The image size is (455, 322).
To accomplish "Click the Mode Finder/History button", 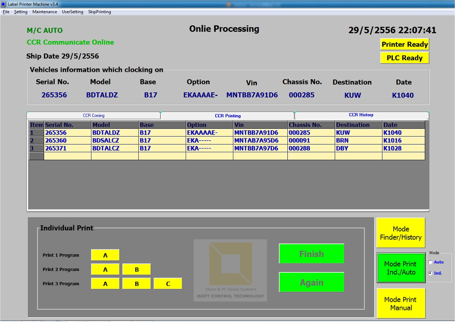I will (400, 232).
